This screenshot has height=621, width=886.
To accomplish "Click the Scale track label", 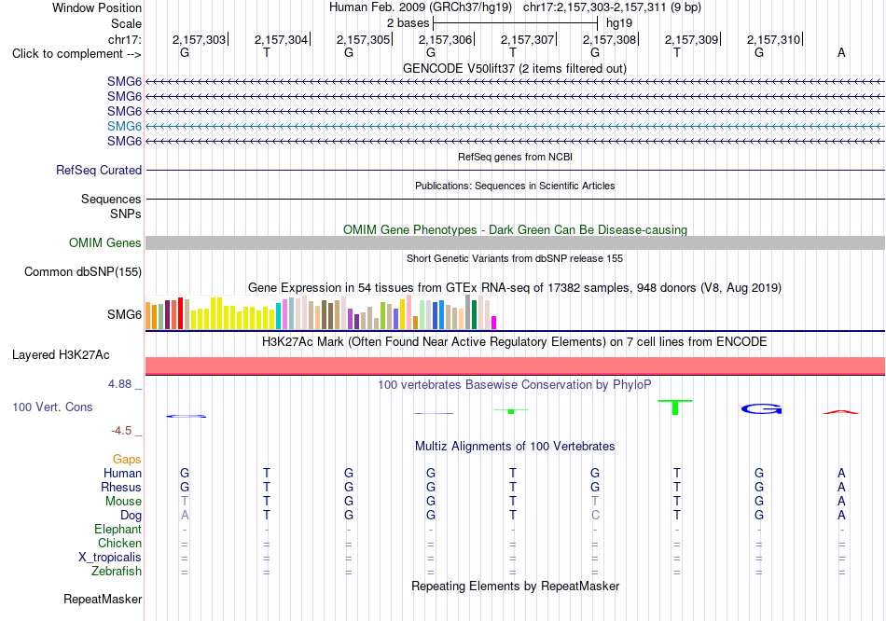I will click(x=126, y=23).
